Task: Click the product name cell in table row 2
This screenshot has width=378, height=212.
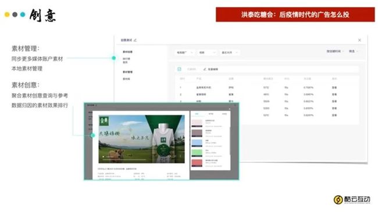Action: pyautogui.click(x=201, y=94)
